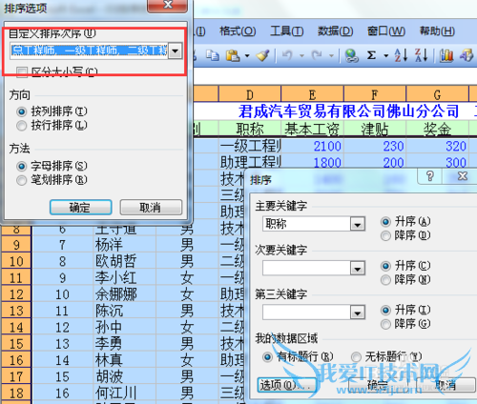
Task: Open AutoSum functions dropdown arrow
Action: coord(386,56)
